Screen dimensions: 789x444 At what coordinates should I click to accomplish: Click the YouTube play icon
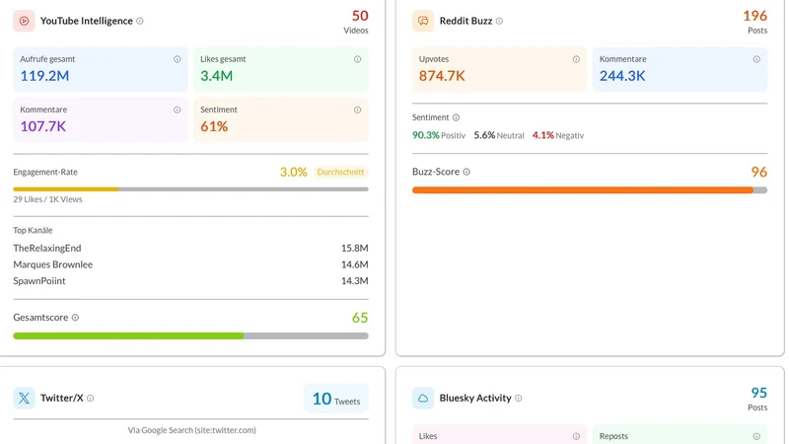tap(24, 21)
